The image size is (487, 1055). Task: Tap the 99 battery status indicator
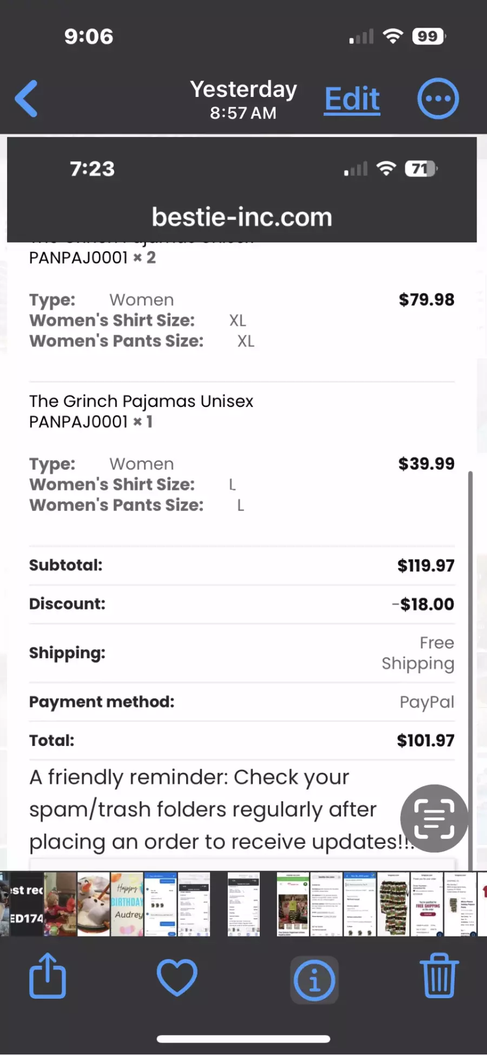pos(429,36)
